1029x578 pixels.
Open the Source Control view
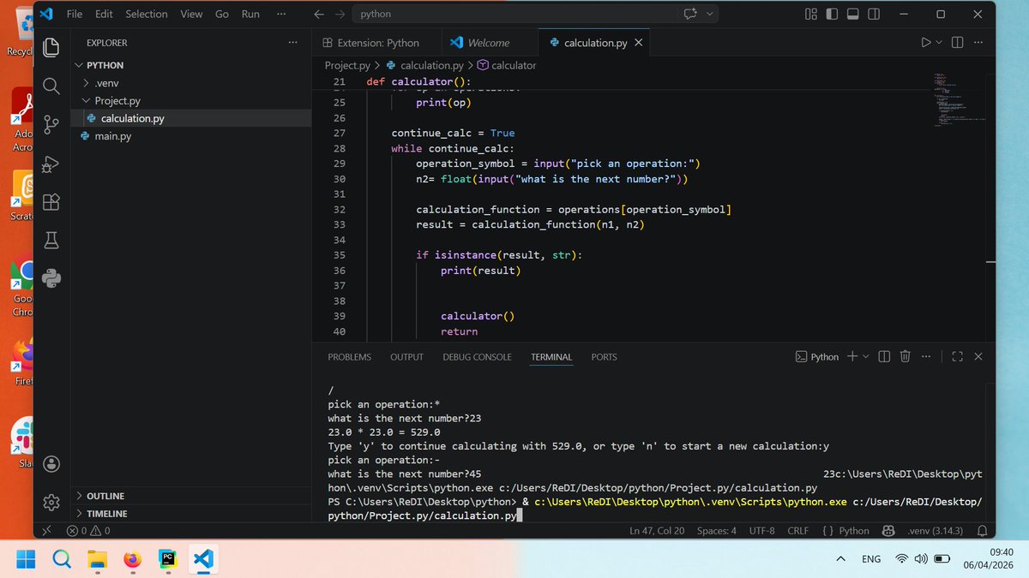(x=51, y=124)
